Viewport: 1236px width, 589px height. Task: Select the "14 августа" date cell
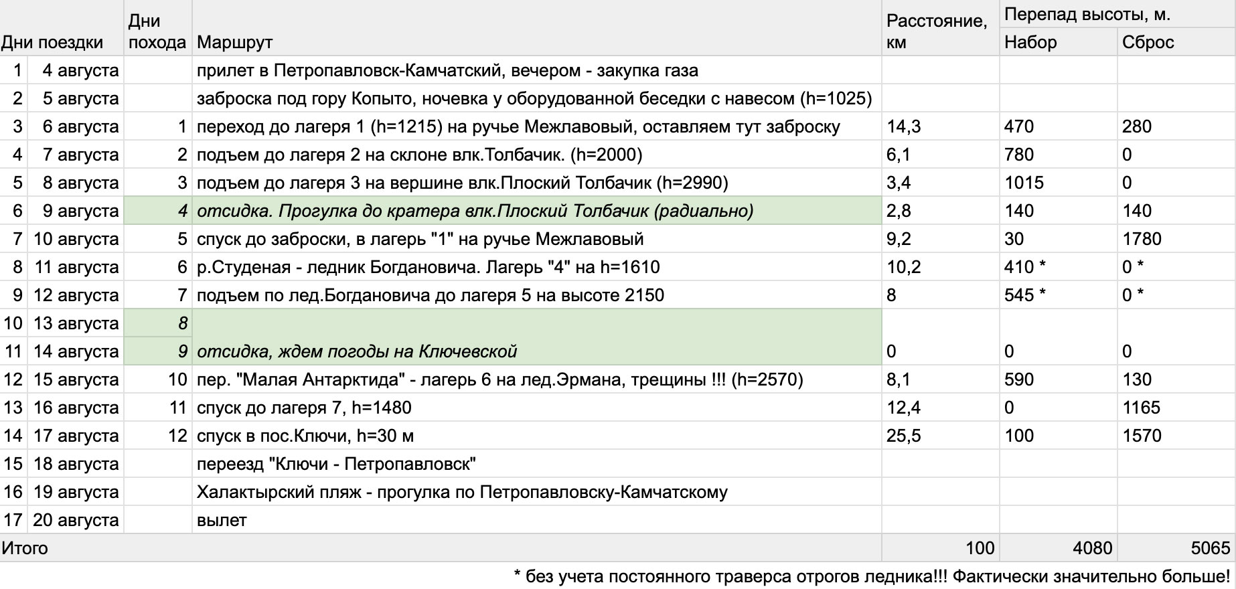pos(74,351)
